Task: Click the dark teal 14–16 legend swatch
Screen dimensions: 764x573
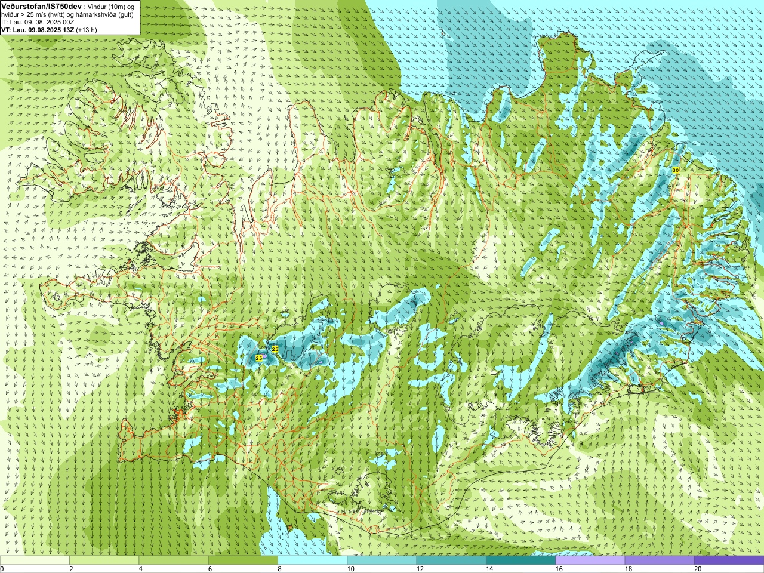Action: click(520, 560)
